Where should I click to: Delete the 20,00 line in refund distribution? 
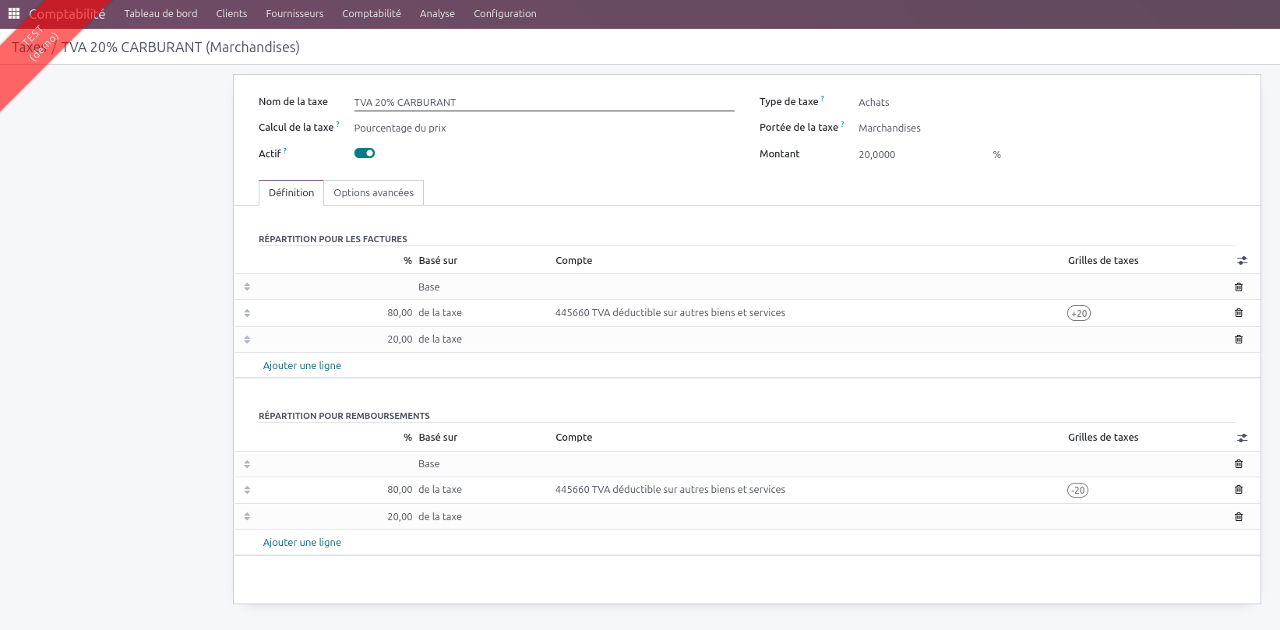click(x=1239, y=517)
